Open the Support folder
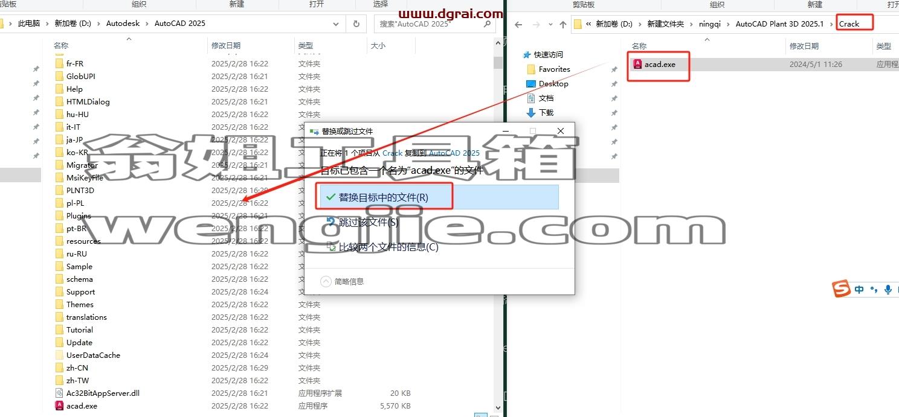Screen dimensions: 899x417 pos(80,291)
